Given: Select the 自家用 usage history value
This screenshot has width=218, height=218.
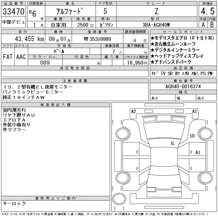Looking at the screenshot, I should 59,25.
